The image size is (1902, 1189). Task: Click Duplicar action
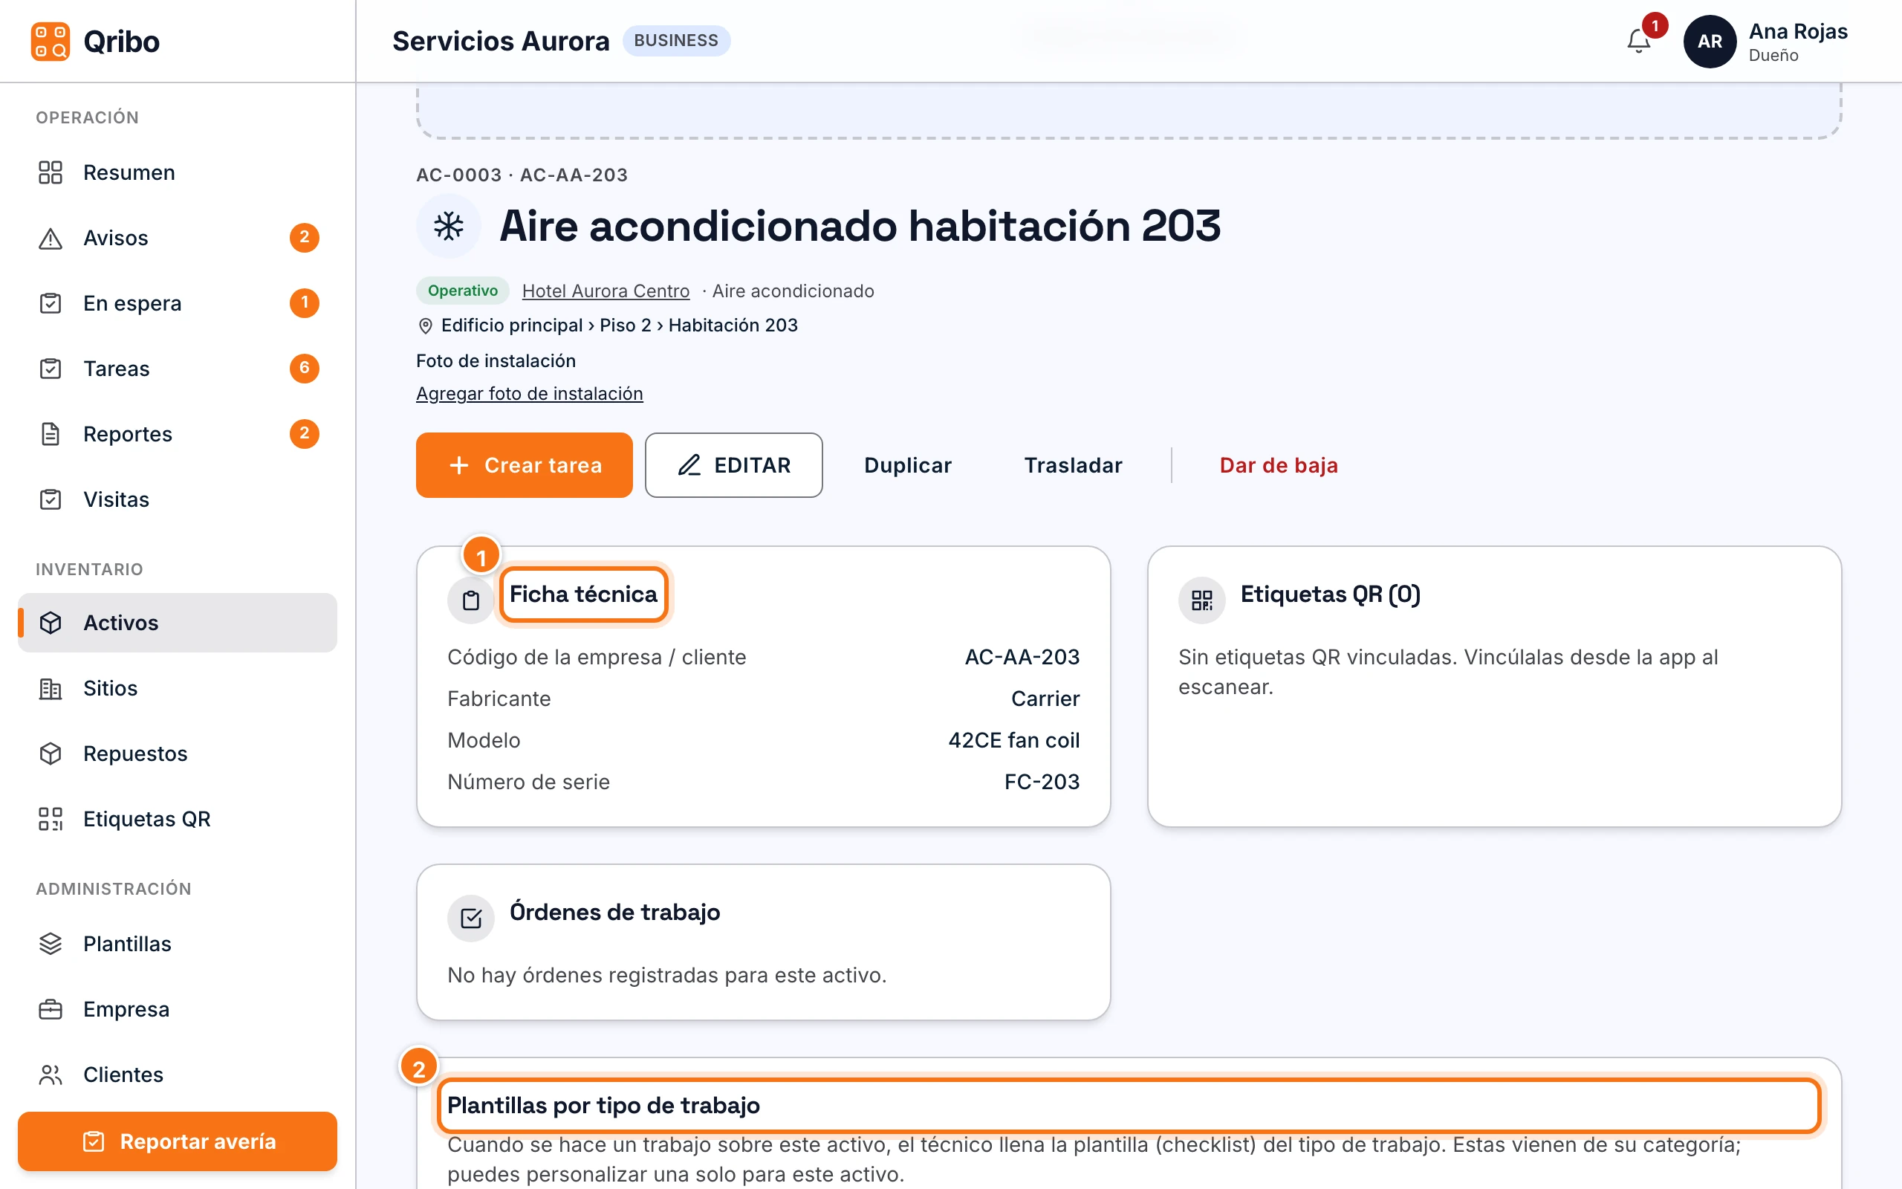click(x=908, y=464)
